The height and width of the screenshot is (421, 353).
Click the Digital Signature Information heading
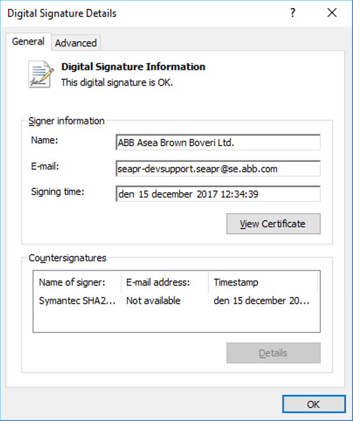click(x=133, y=66)
